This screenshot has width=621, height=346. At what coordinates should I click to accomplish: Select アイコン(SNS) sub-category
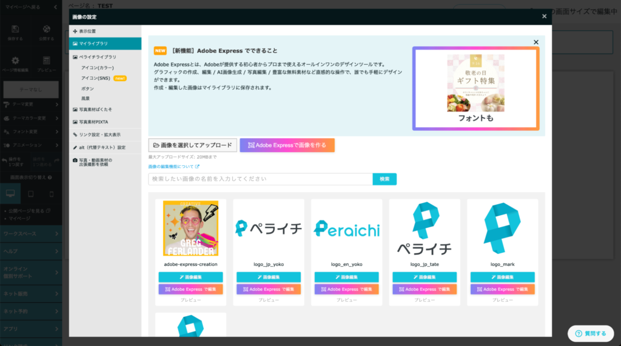pyautogui.click(x=97, y=78)
